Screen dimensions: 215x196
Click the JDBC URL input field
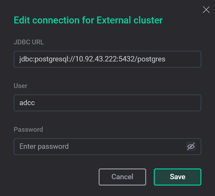pyautogui.click(x=107, y=59)
